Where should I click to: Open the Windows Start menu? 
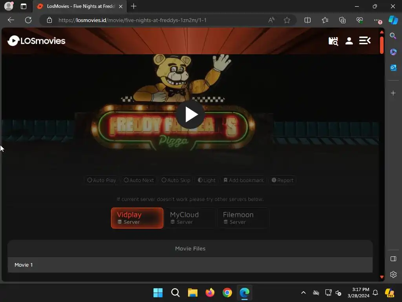158,293
